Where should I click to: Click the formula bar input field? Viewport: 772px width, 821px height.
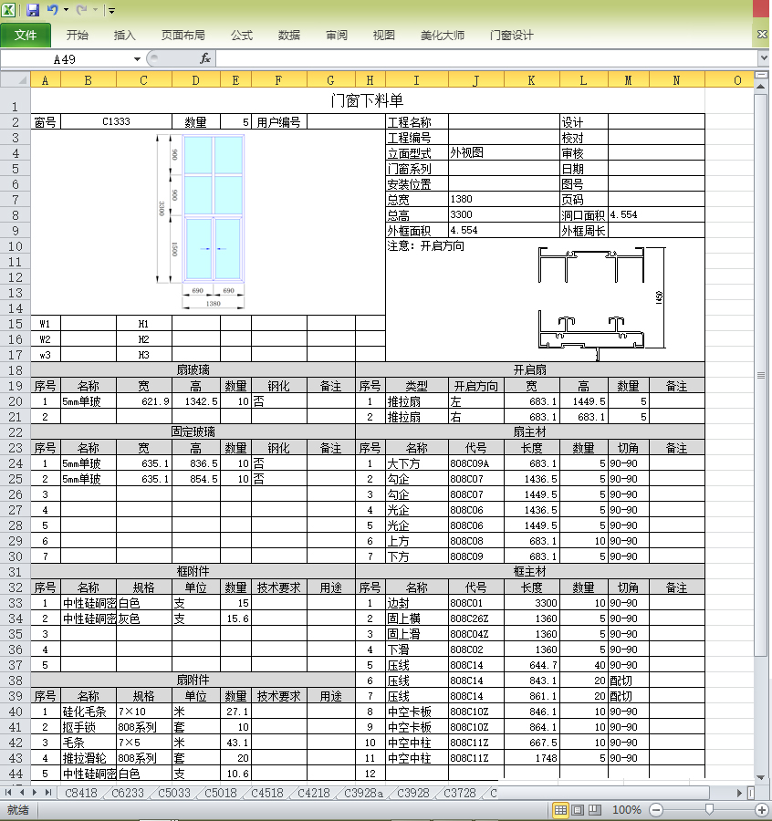coord(484,58)
